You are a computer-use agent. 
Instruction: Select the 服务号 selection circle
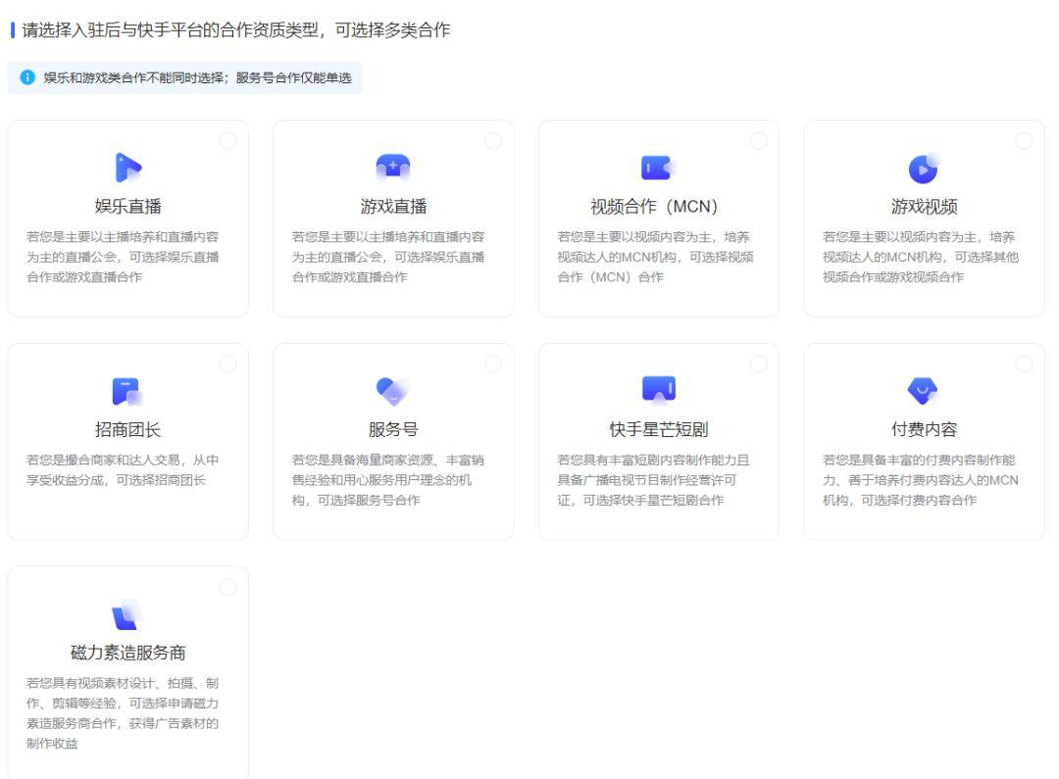(494, 363)
